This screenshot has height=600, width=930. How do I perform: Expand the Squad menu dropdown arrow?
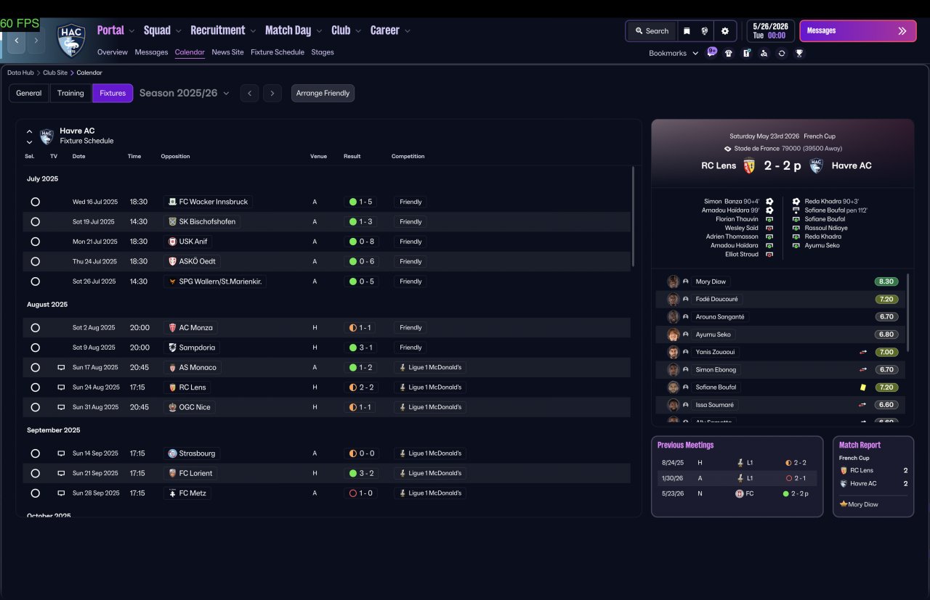click(x=178, y=31)
